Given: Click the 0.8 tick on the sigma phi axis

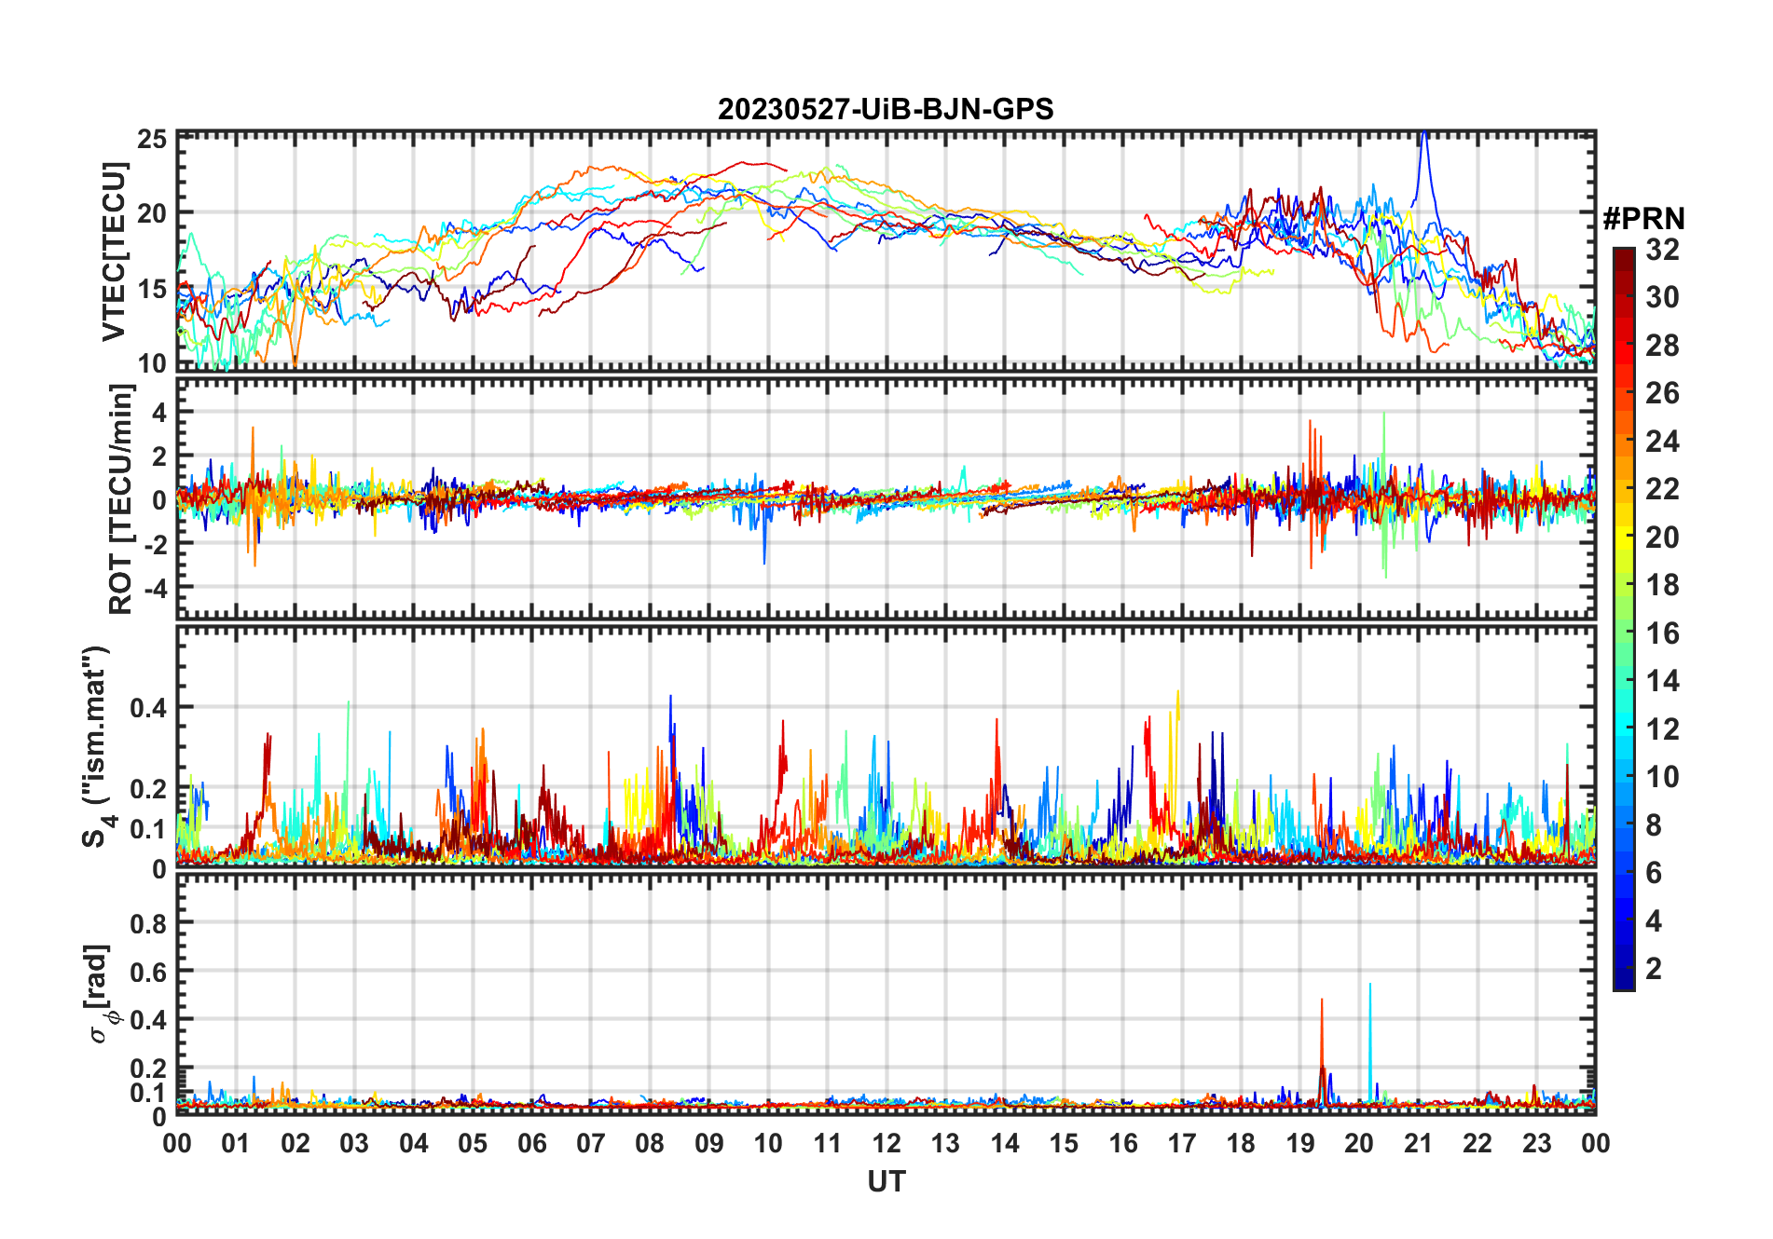Looking at the screenshot, I should pos(147,924).
